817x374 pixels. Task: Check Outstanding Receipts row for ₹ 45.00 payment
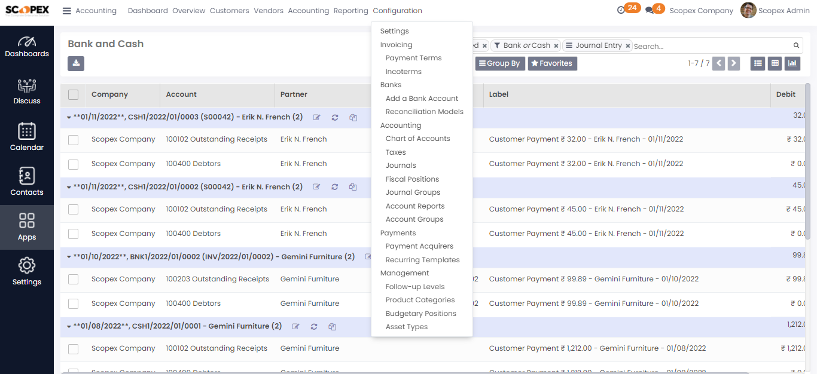tap(73, 210)
